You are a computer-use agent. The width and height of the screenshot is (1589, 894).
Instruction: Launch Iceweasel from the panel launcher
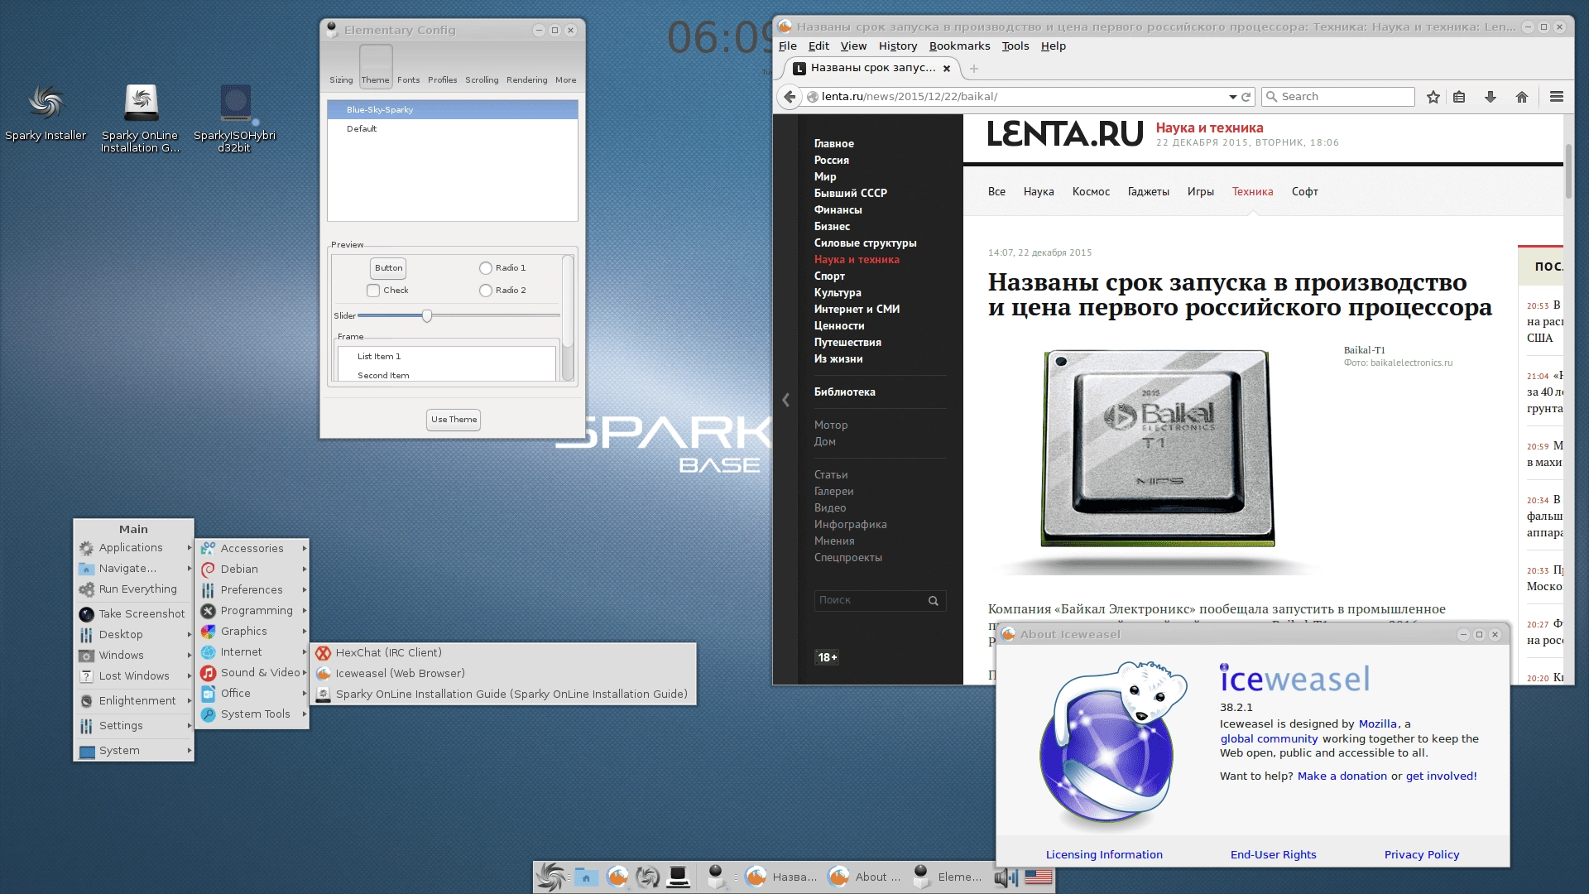[617, 877]
